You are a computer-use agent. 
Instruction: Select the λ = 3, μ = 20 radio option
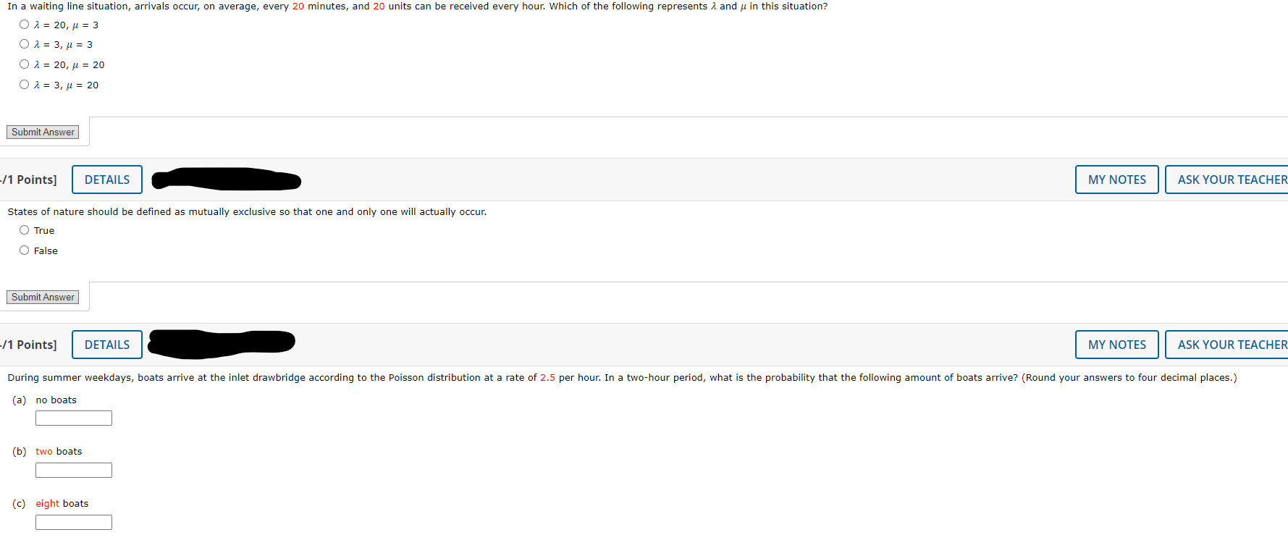pyautogui.click(x=23, y=85)
